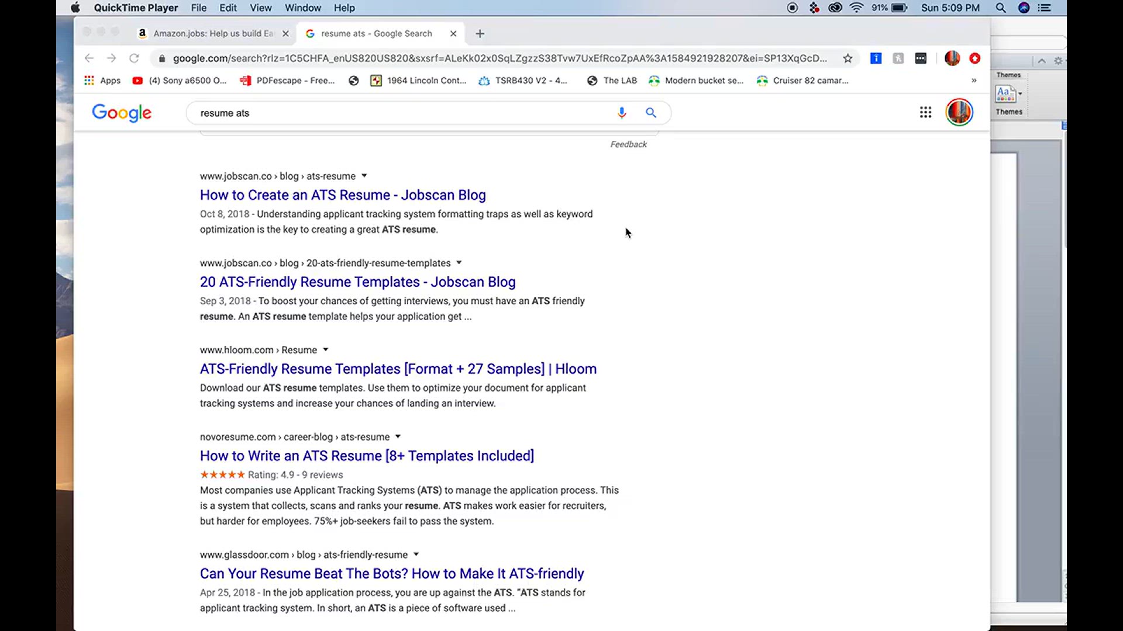Collapse ribbon chevron in background window

click(x=1042, y=61)
